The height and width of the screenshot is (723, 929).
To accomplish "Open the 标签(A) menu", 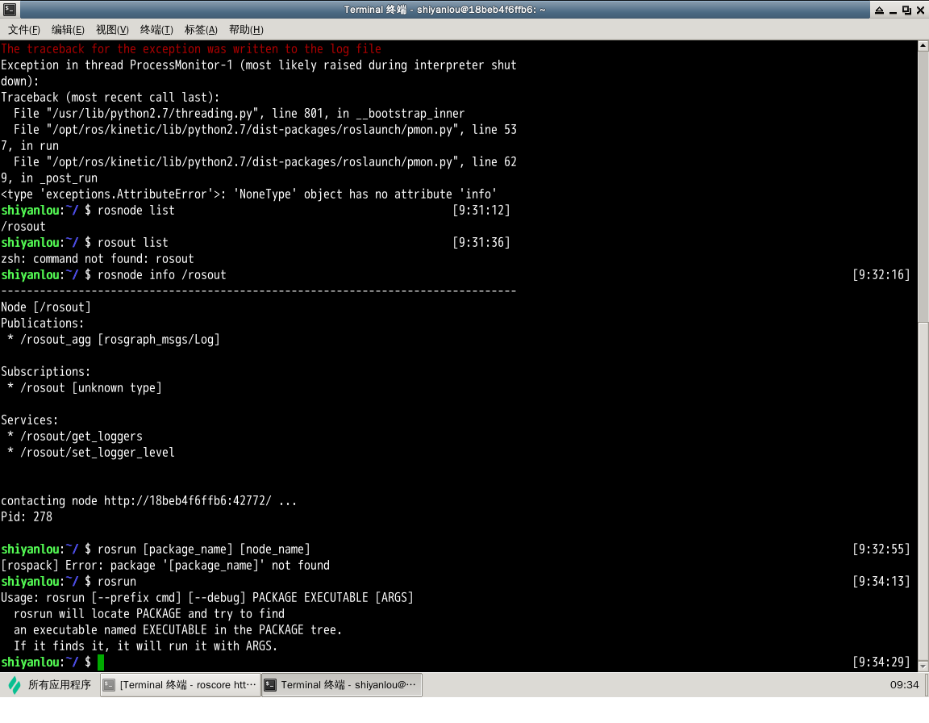I will point(201,30).
